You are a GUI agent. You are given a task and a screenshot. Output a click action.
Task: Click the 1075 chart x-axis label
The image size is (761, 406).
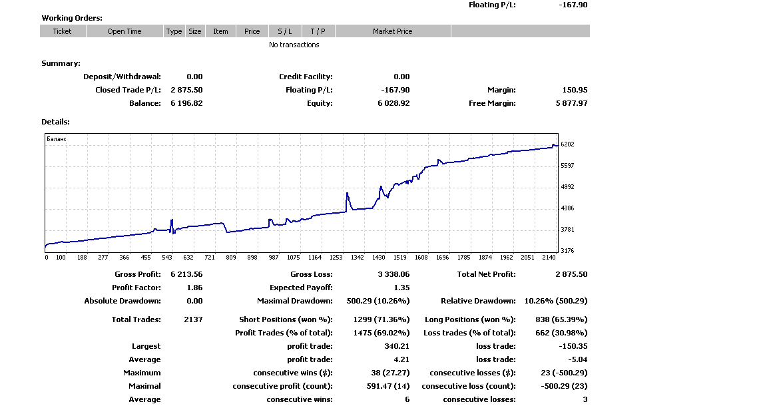click(293, 258)
